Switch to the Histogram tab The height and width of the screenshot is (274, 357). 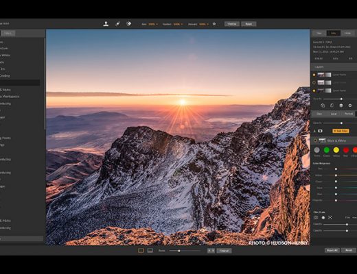coord(347,33)
